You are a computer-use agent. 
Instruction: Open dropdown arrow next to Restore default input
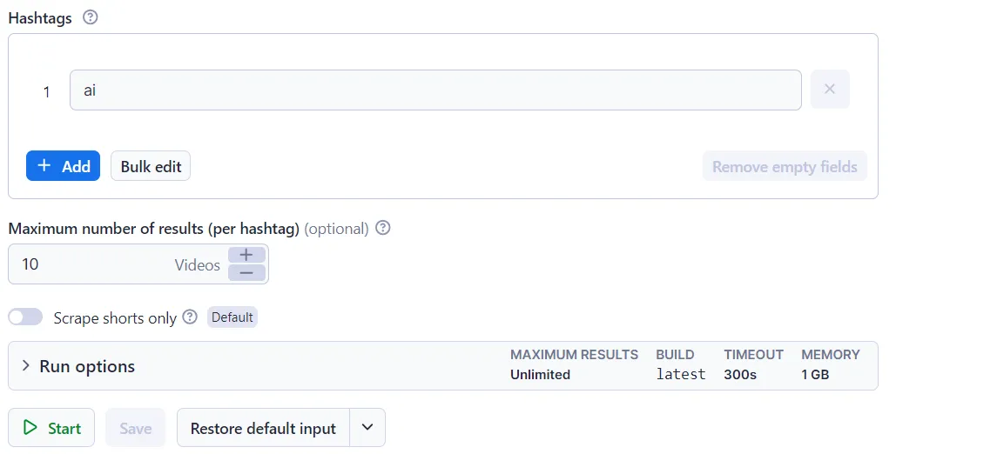coord(367,427)
